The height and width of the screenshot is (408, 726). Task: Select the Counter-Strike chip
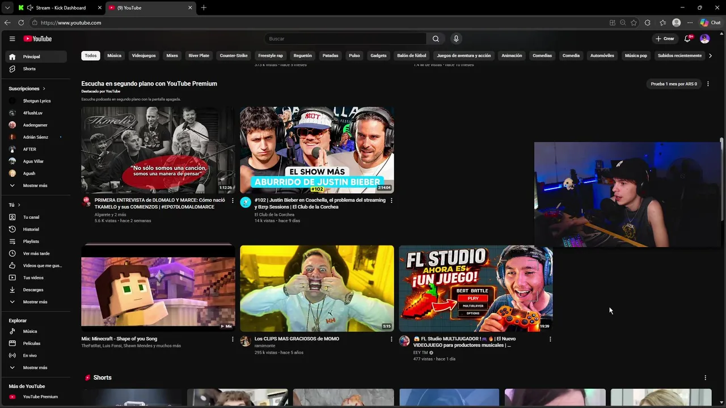[234, 56]
